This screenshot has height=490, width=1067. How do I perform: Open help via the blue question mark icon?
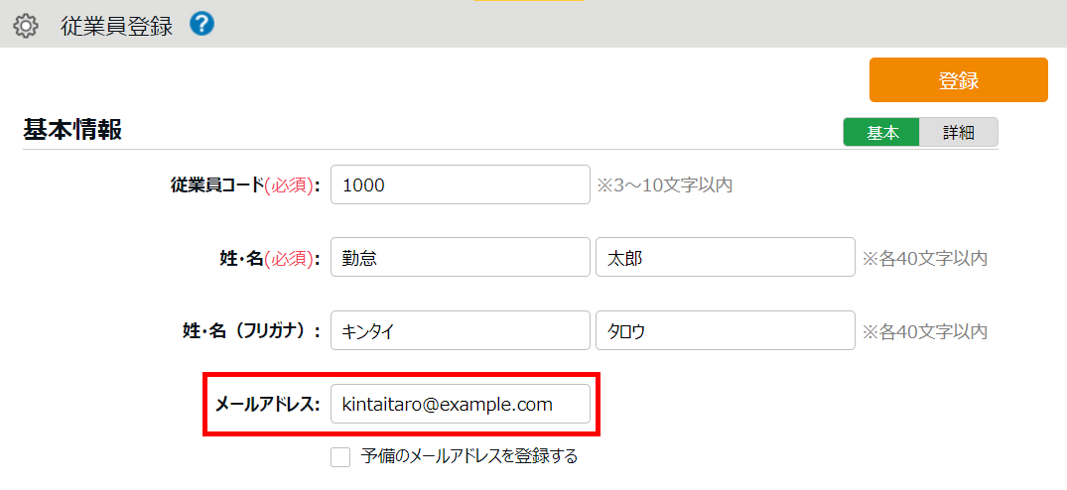pos(201,25)
